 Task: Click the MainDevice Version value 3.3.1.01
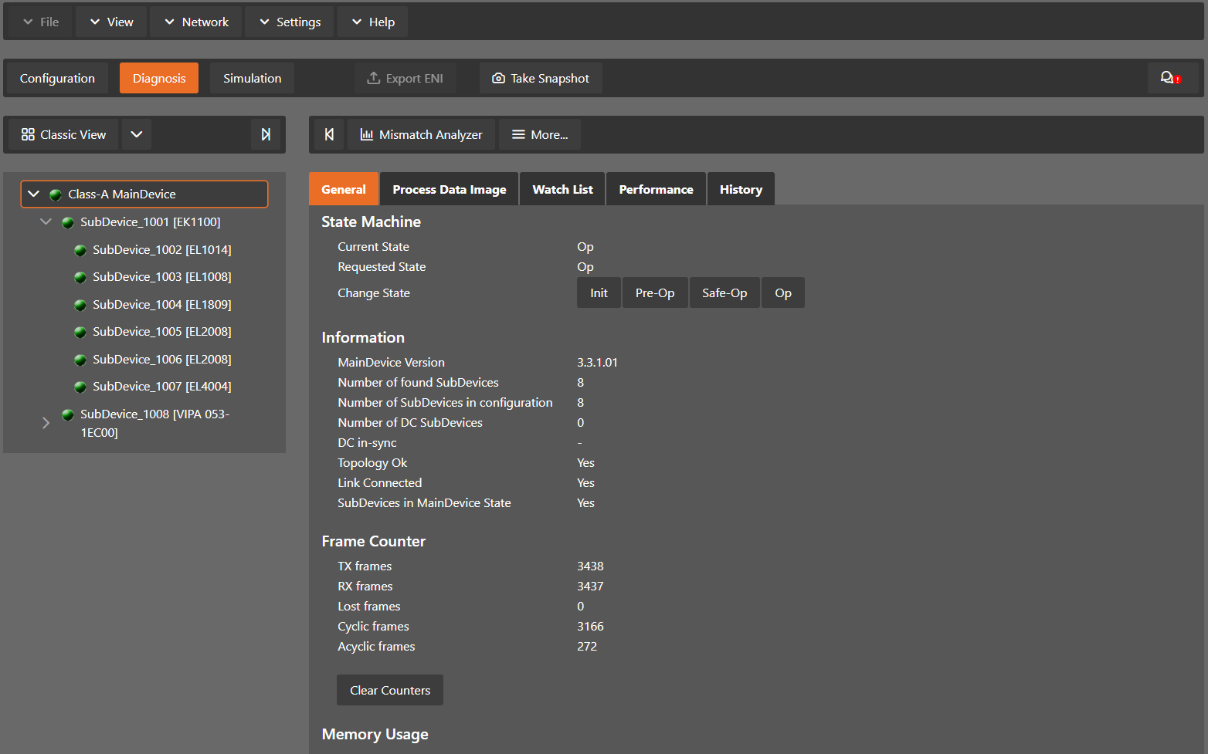597,362
